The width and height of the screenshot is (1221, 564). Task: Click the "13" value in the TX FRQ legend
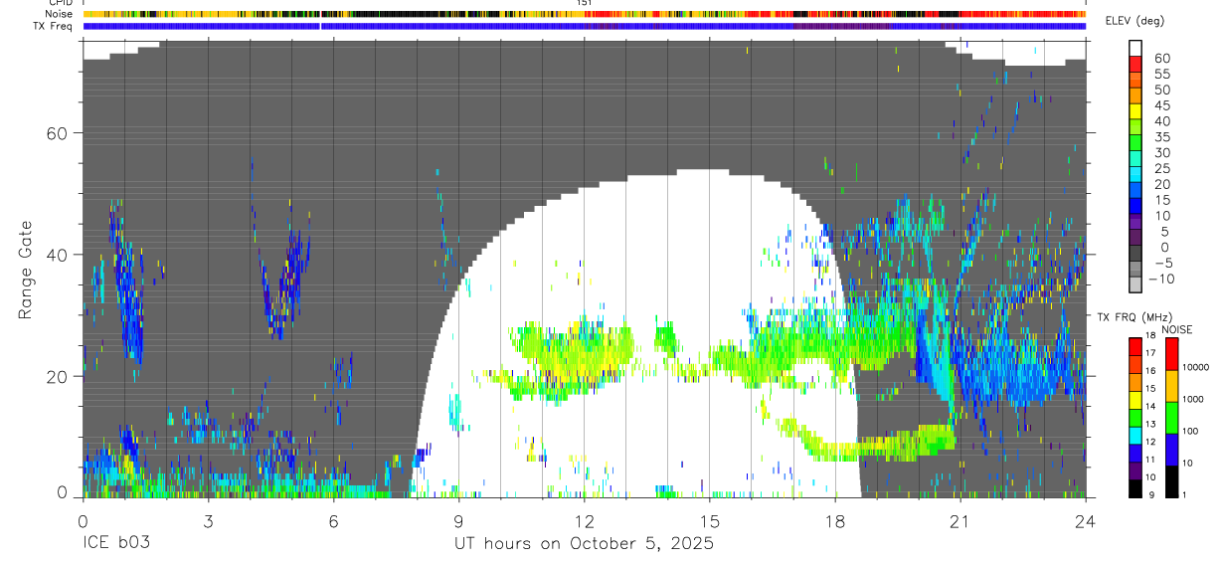coord(1148,425)
